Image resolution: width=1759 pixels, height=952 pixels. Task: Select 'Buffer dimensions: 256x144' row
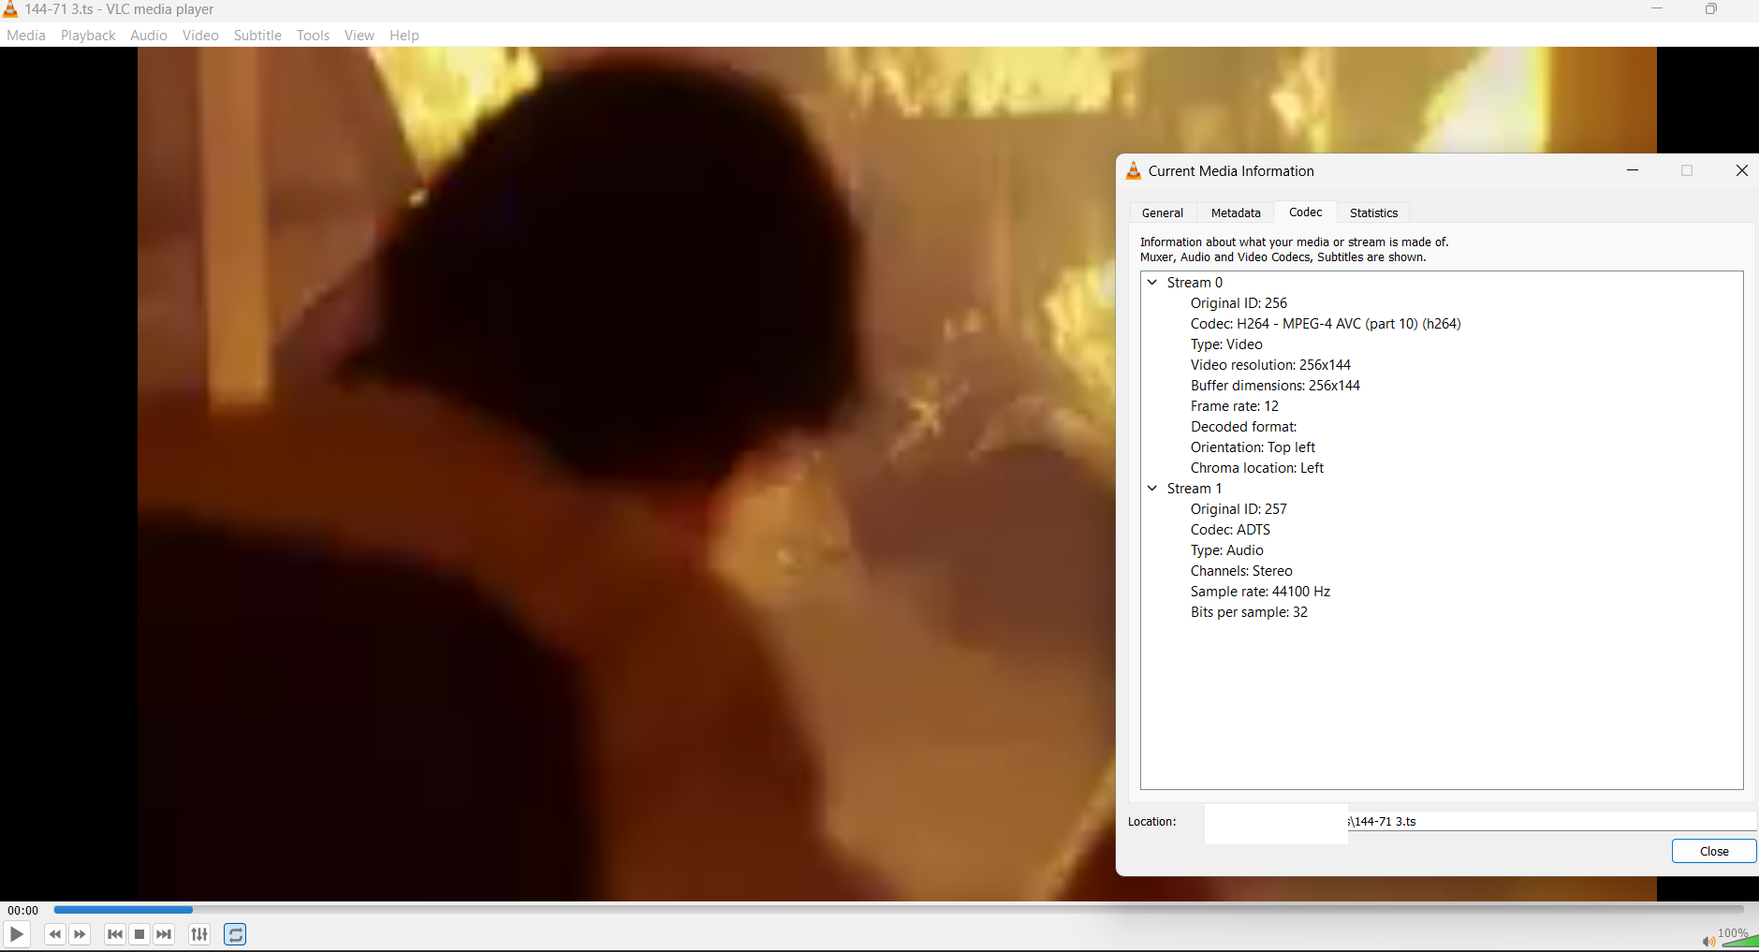pyautogui.click(x=1275, y=386)
